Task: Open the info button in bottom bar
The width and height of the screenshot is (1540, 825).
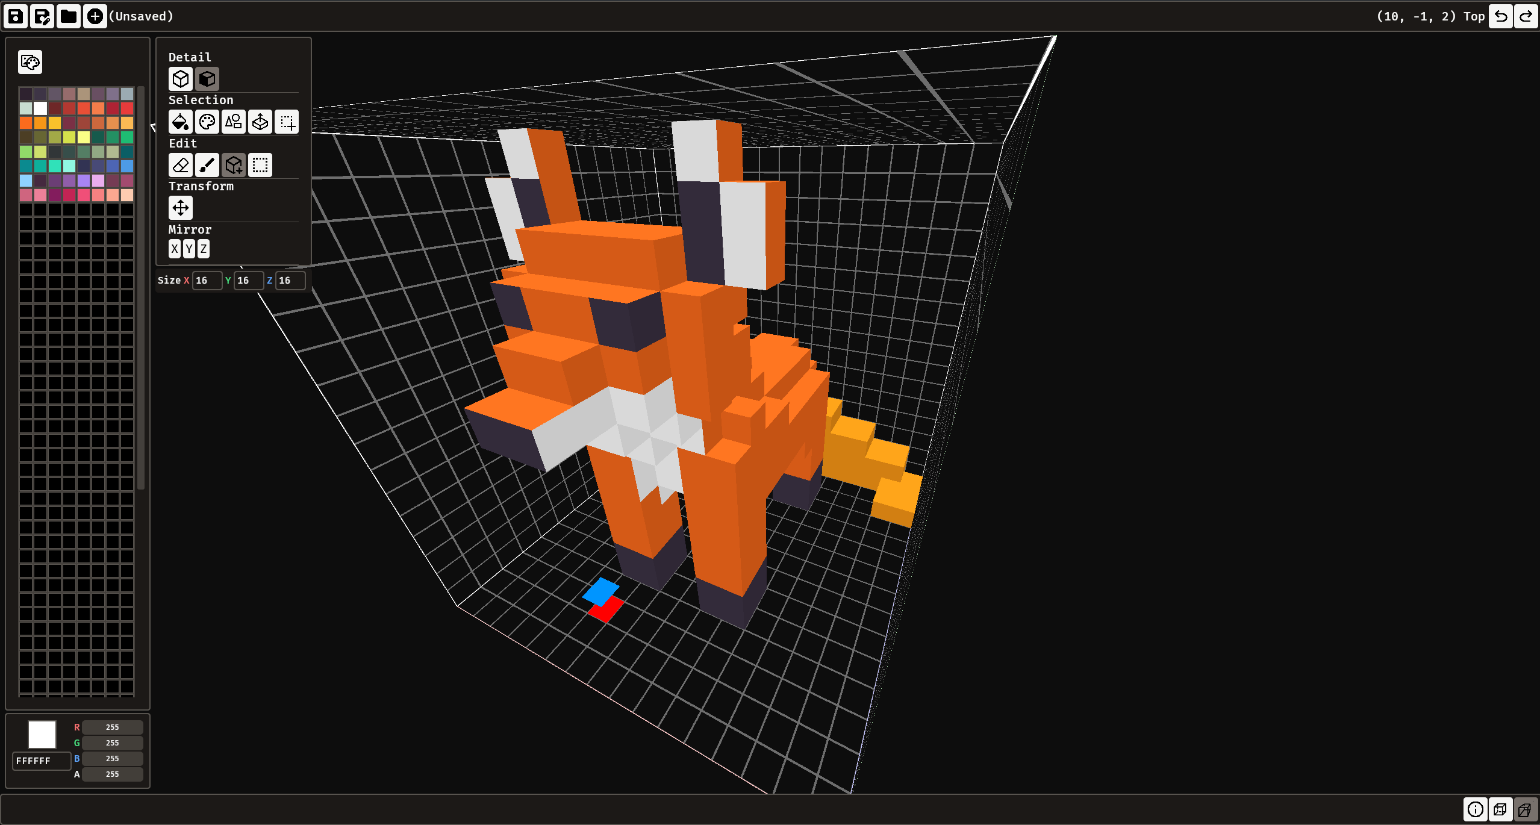Action: tap(1476, 810)
